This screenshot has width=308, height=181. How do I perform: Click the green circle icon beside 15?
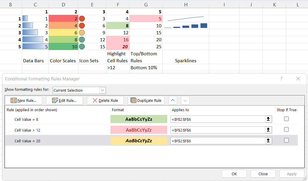point(82,47)
